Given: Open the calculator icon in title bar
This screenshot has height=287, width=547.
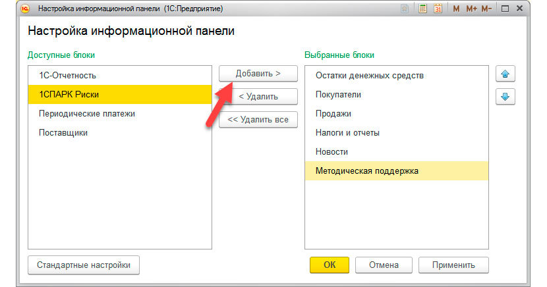Looking at the screenshot, I should 422,9.
